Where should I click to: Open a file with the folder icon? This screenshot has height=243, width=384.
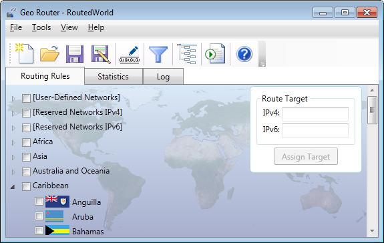[x=49, y=53]
